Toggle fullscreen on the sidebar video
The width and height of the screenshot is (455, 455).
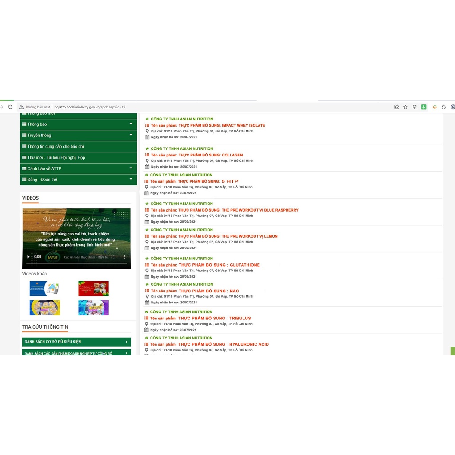click(x=112, y=257)
